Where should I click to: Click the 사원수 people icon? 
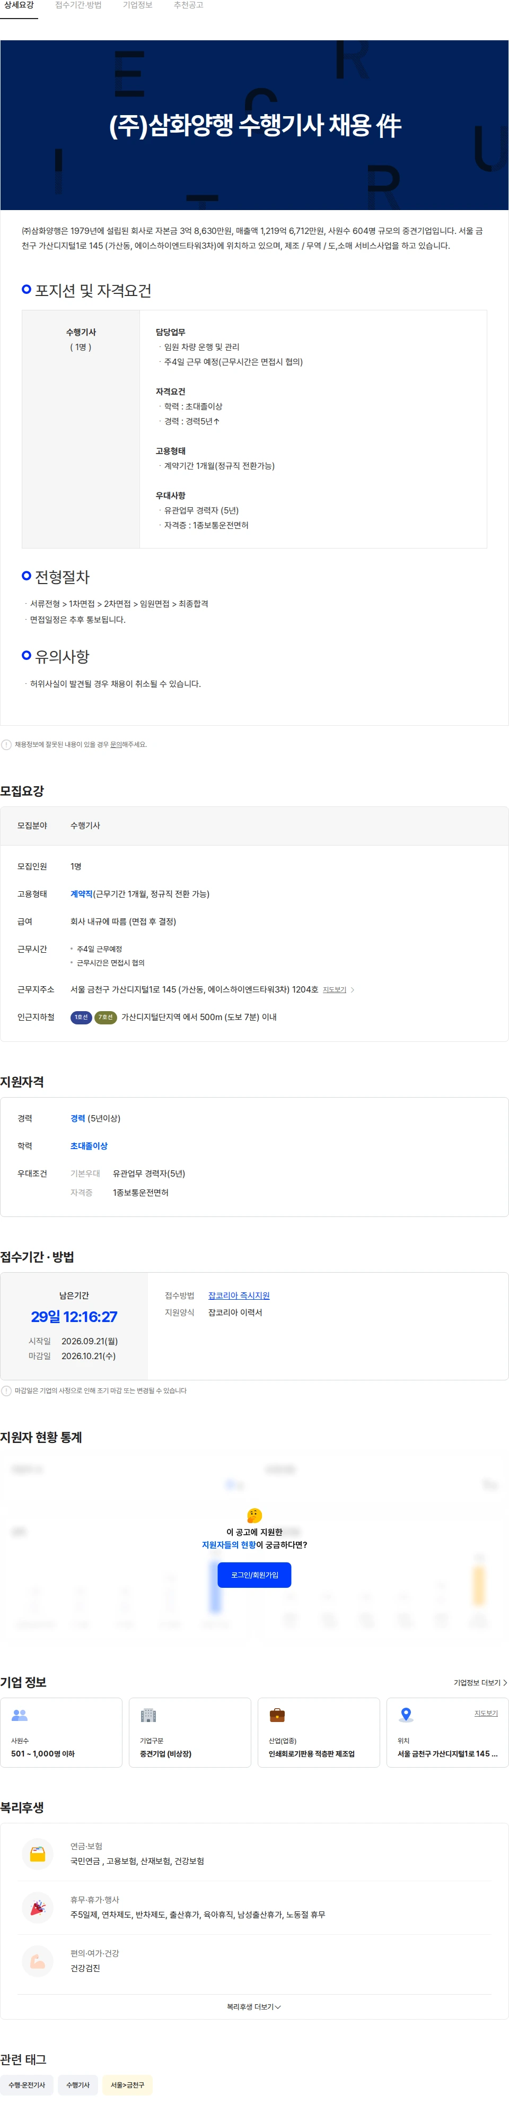click(20, 1715)
